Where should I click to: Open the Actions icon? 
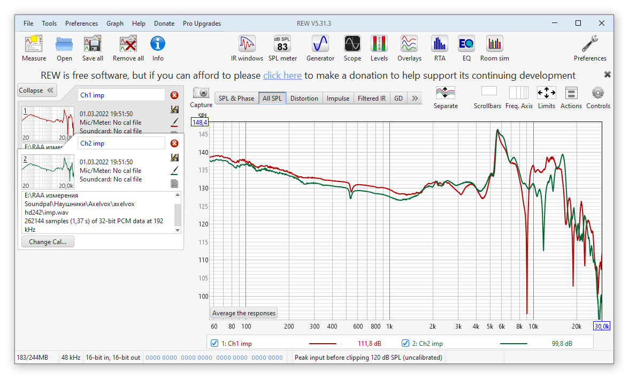coord(571,93)
